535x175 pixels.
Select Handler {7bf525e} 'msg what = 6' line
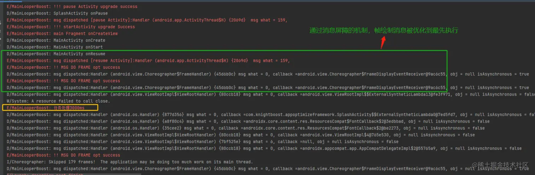203,142
